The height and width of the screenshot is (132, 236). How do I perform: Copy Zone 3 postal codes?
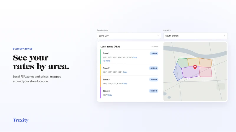(124, 84)
